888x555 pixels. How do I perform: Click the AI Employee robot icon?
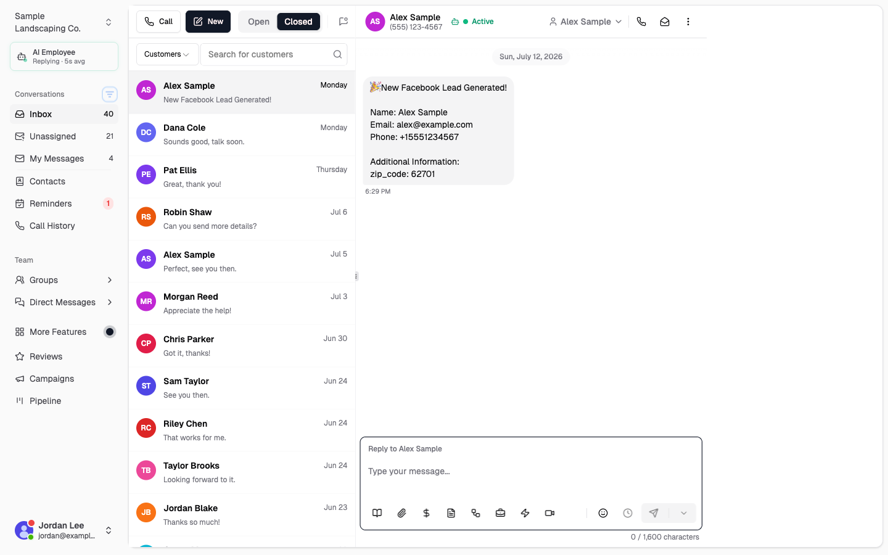22,57
